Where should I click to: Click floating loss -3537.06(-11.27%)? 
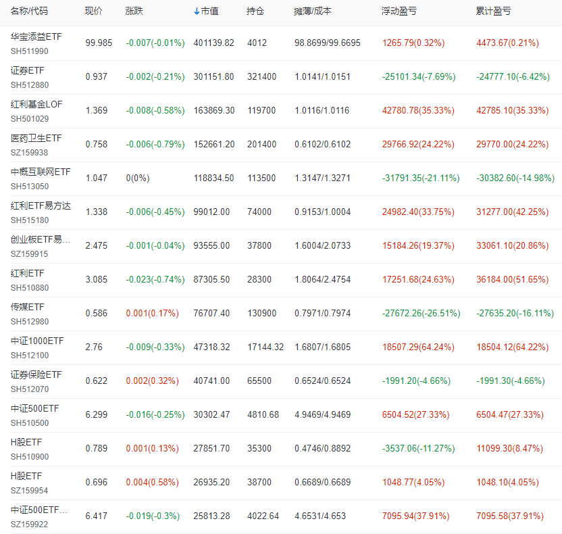coord(418,449)
